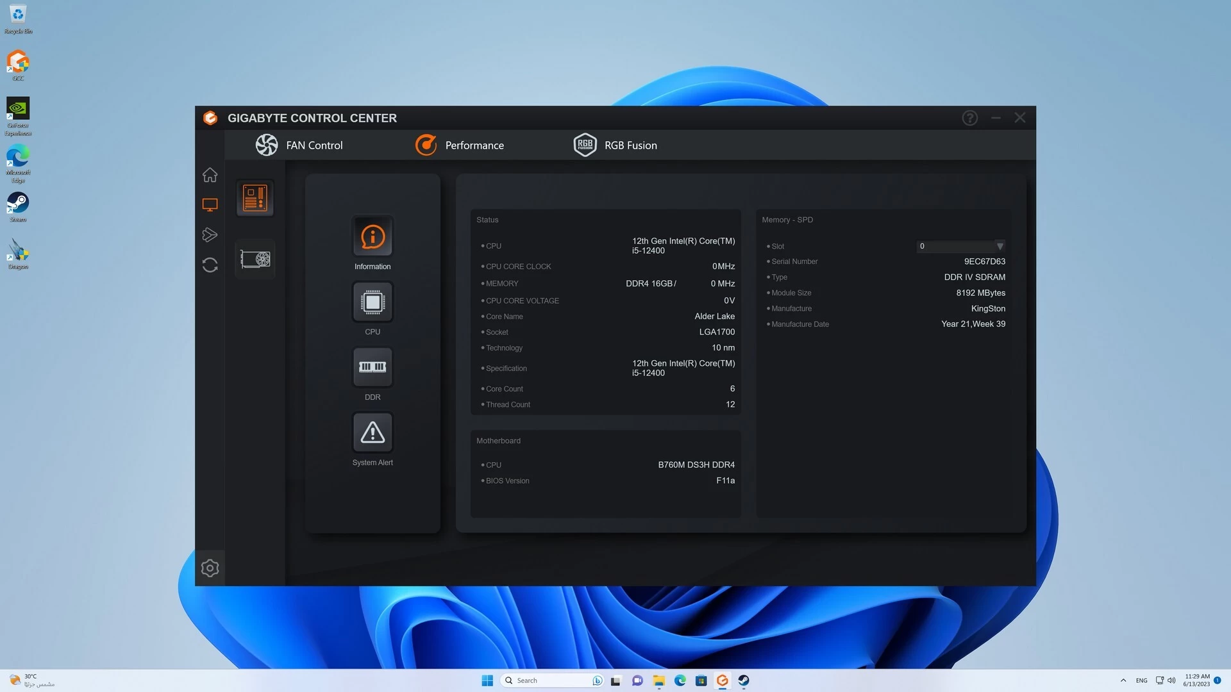1231x692 pixels.
Task: Select the graphics card device icon
Action: pyautogui.click(x=255, y=259)
